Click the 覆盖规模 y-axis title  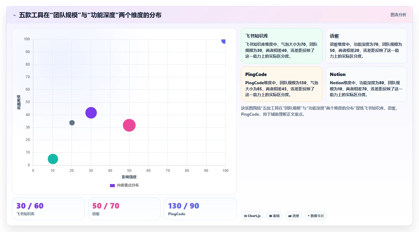(19, 102)
